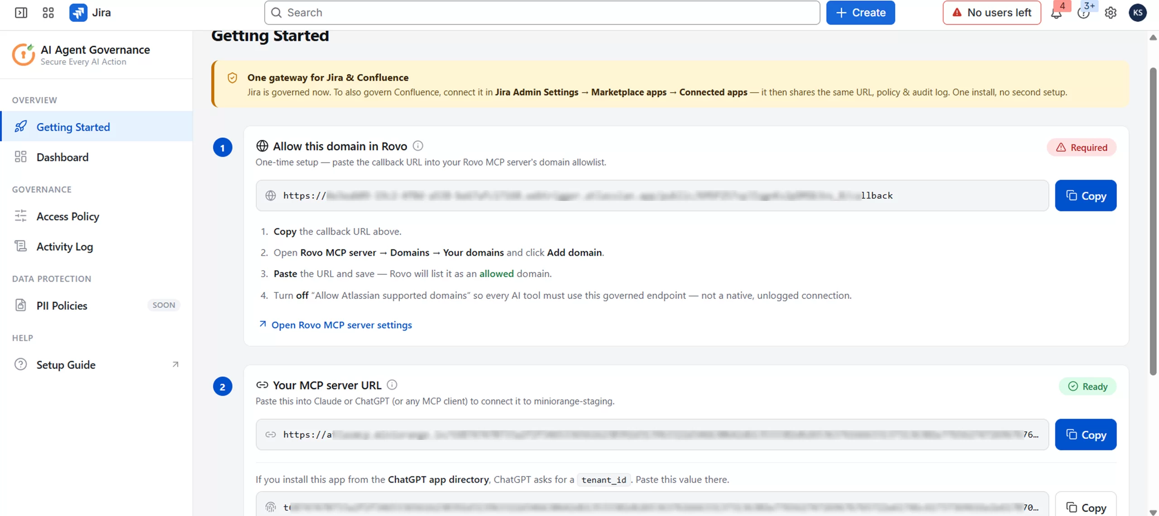This screenshot has height=516, width=1159.
Task: Copy the MCP server URL
Action: [x=1086, y=435]
